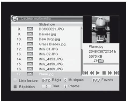The image size is (127, 102).
Task: Open Régla settings label
Action: [57, 80]
